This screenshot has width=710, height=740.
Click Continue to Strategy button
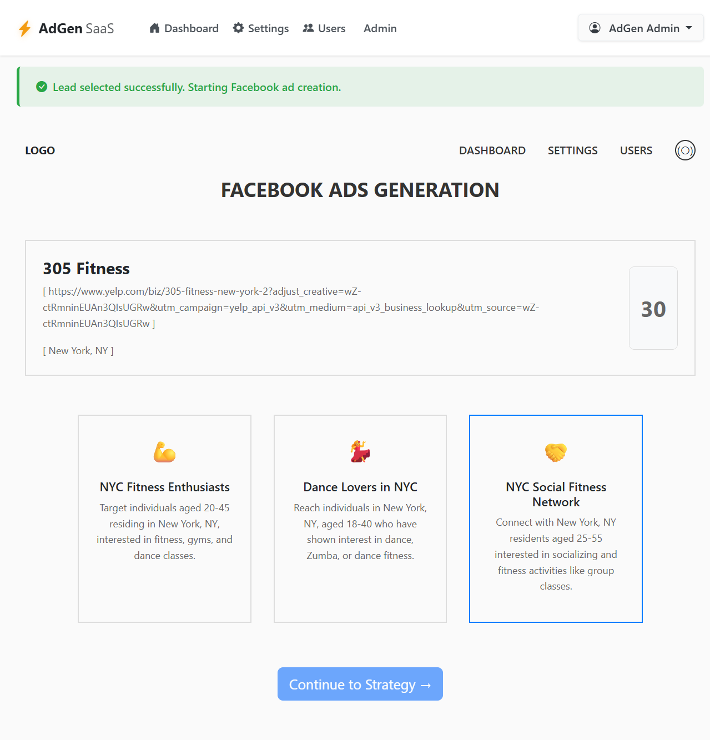click(360, 684)
